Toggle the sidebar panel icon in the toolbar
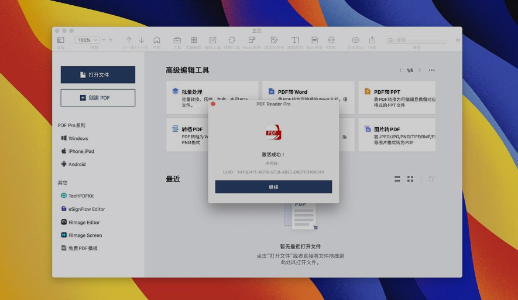 click(61, 40)
